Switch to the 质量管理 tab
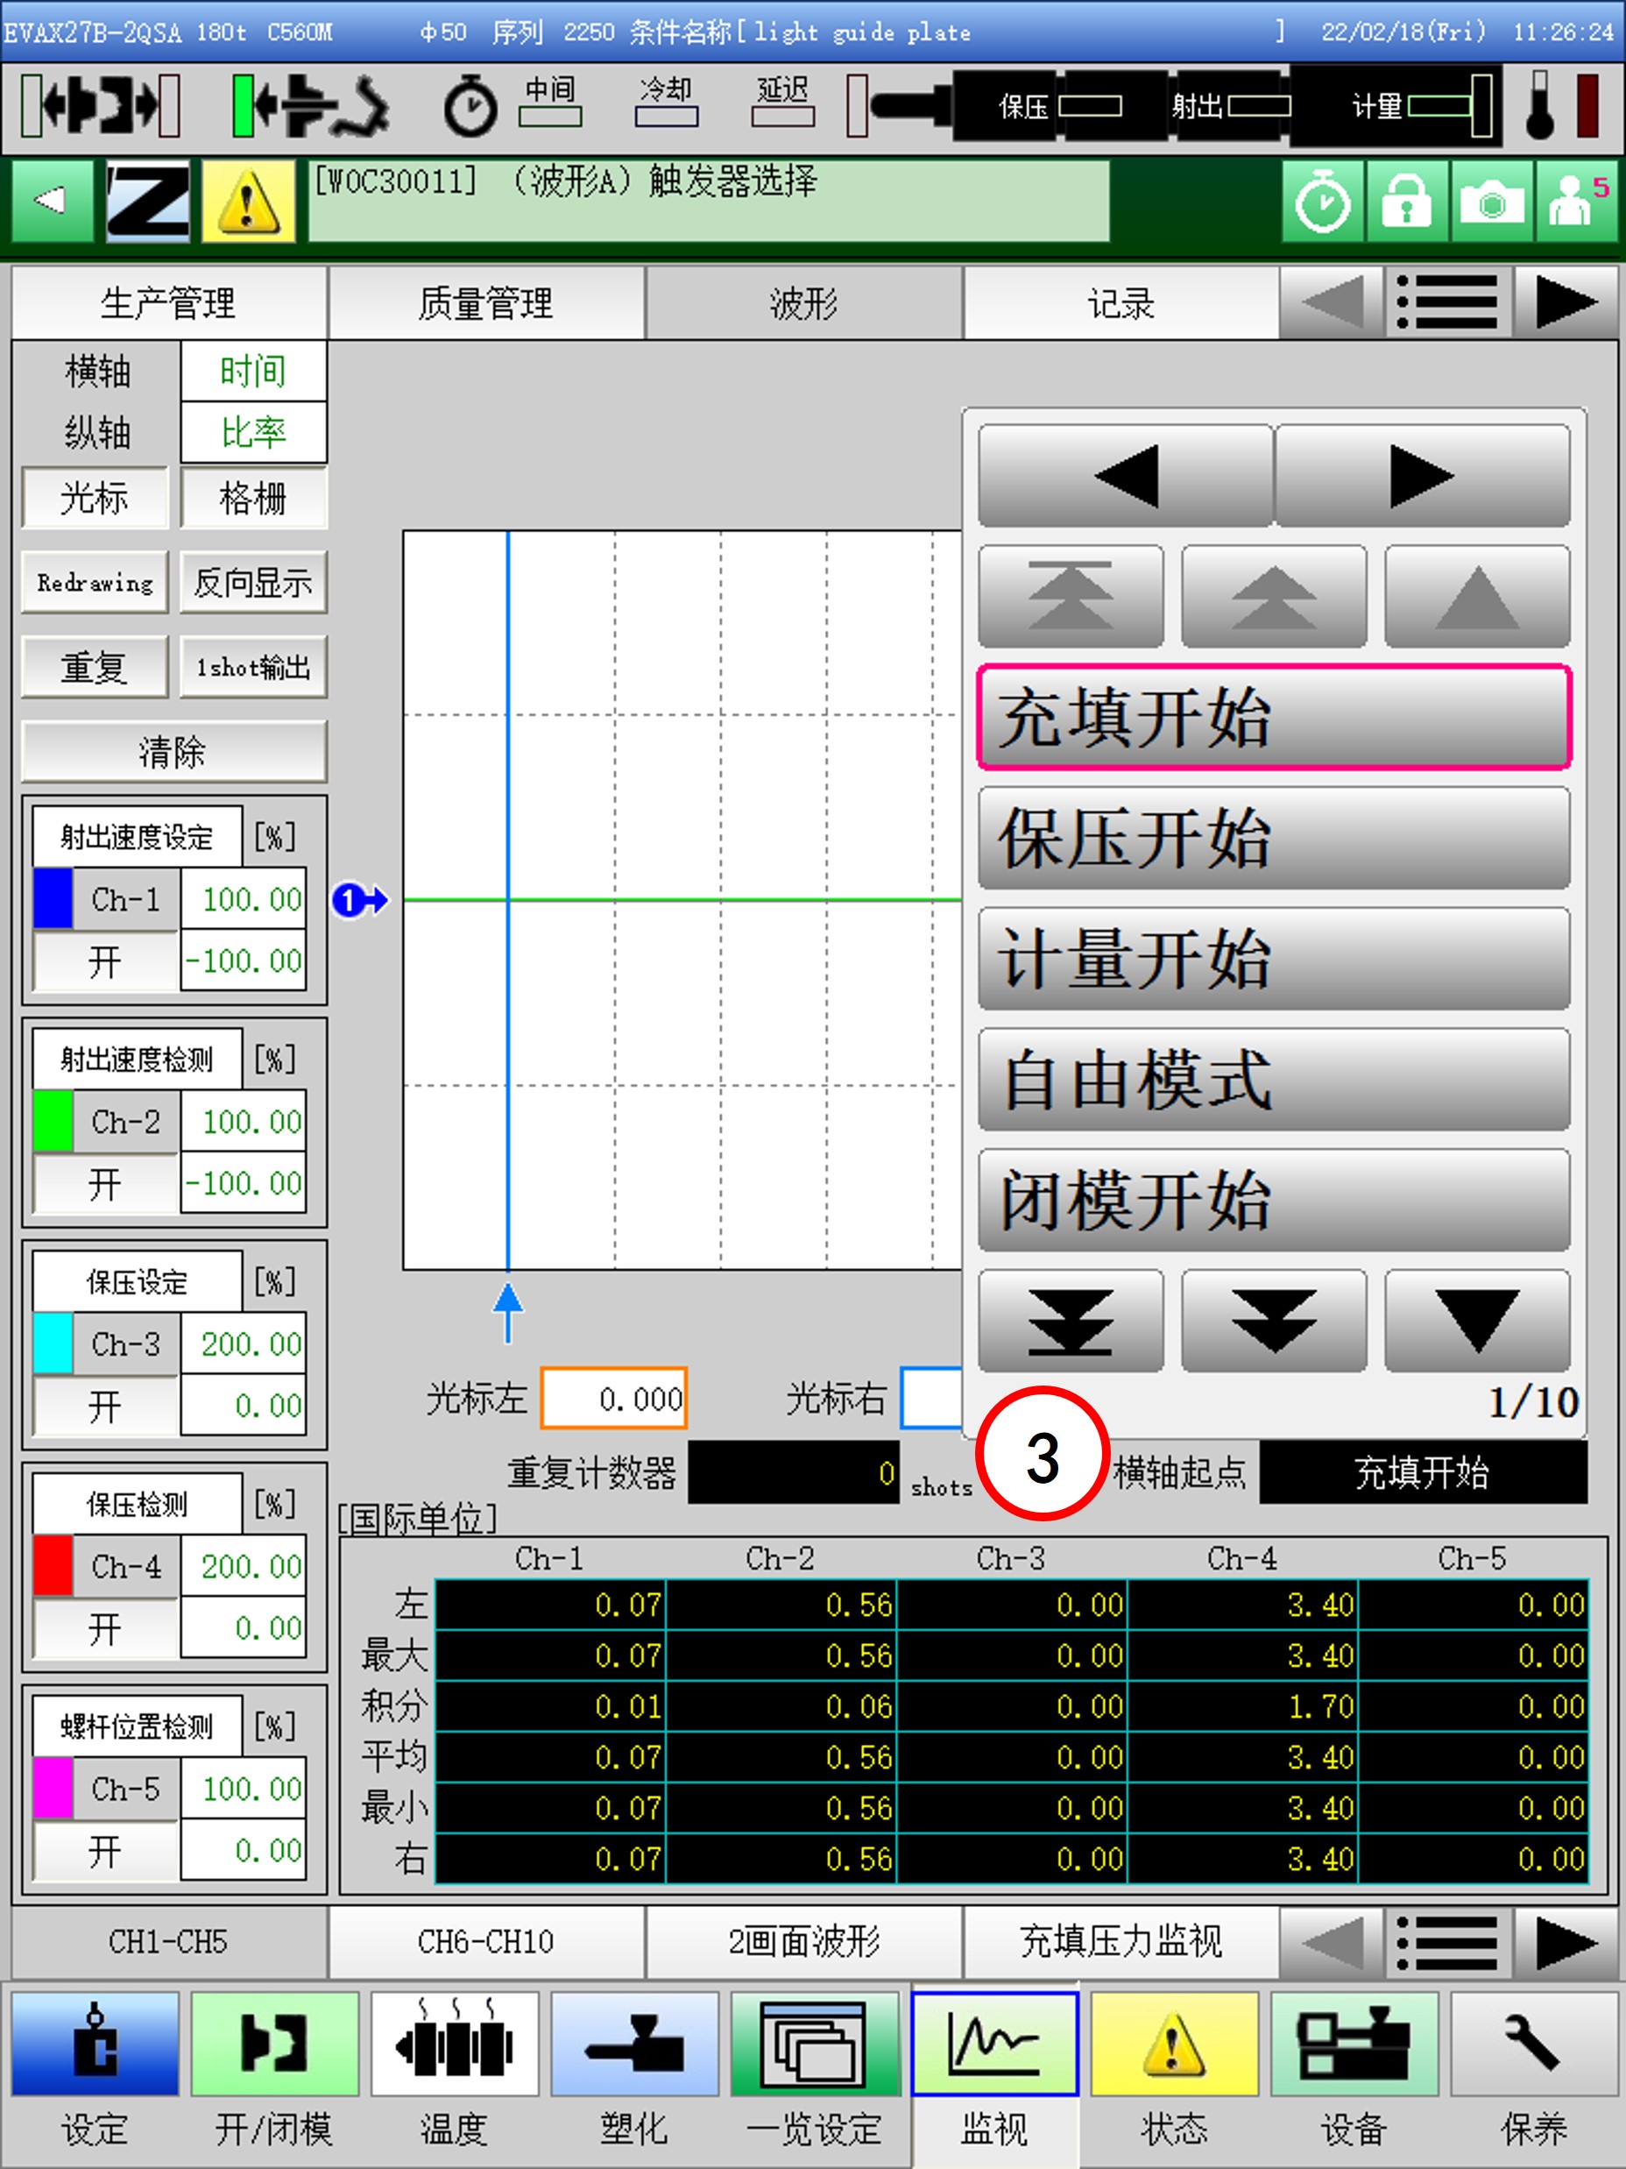 pos(486,303)
